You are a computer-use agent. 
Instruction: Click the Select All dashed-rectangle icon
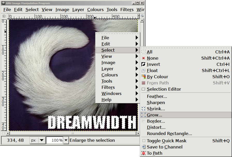click(x=143, y=52)
